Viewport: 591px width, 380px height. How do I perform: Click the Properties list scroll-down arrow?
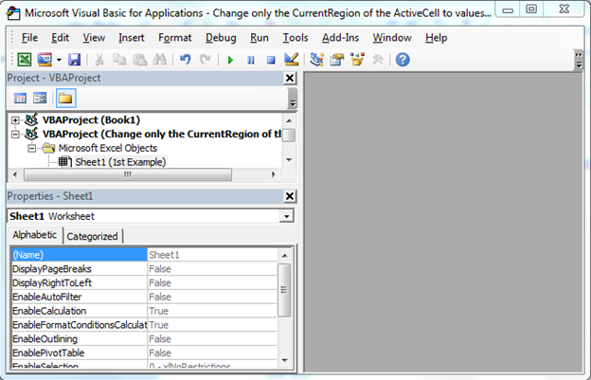[x=284, y=360]
